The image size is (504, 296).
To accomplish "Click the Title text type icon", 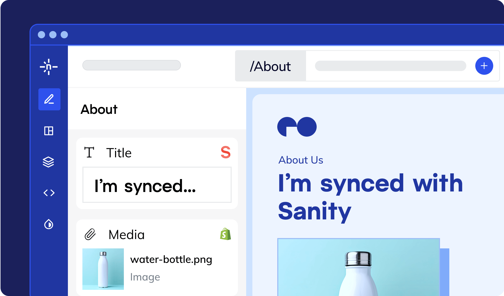I will click(89, 152).
